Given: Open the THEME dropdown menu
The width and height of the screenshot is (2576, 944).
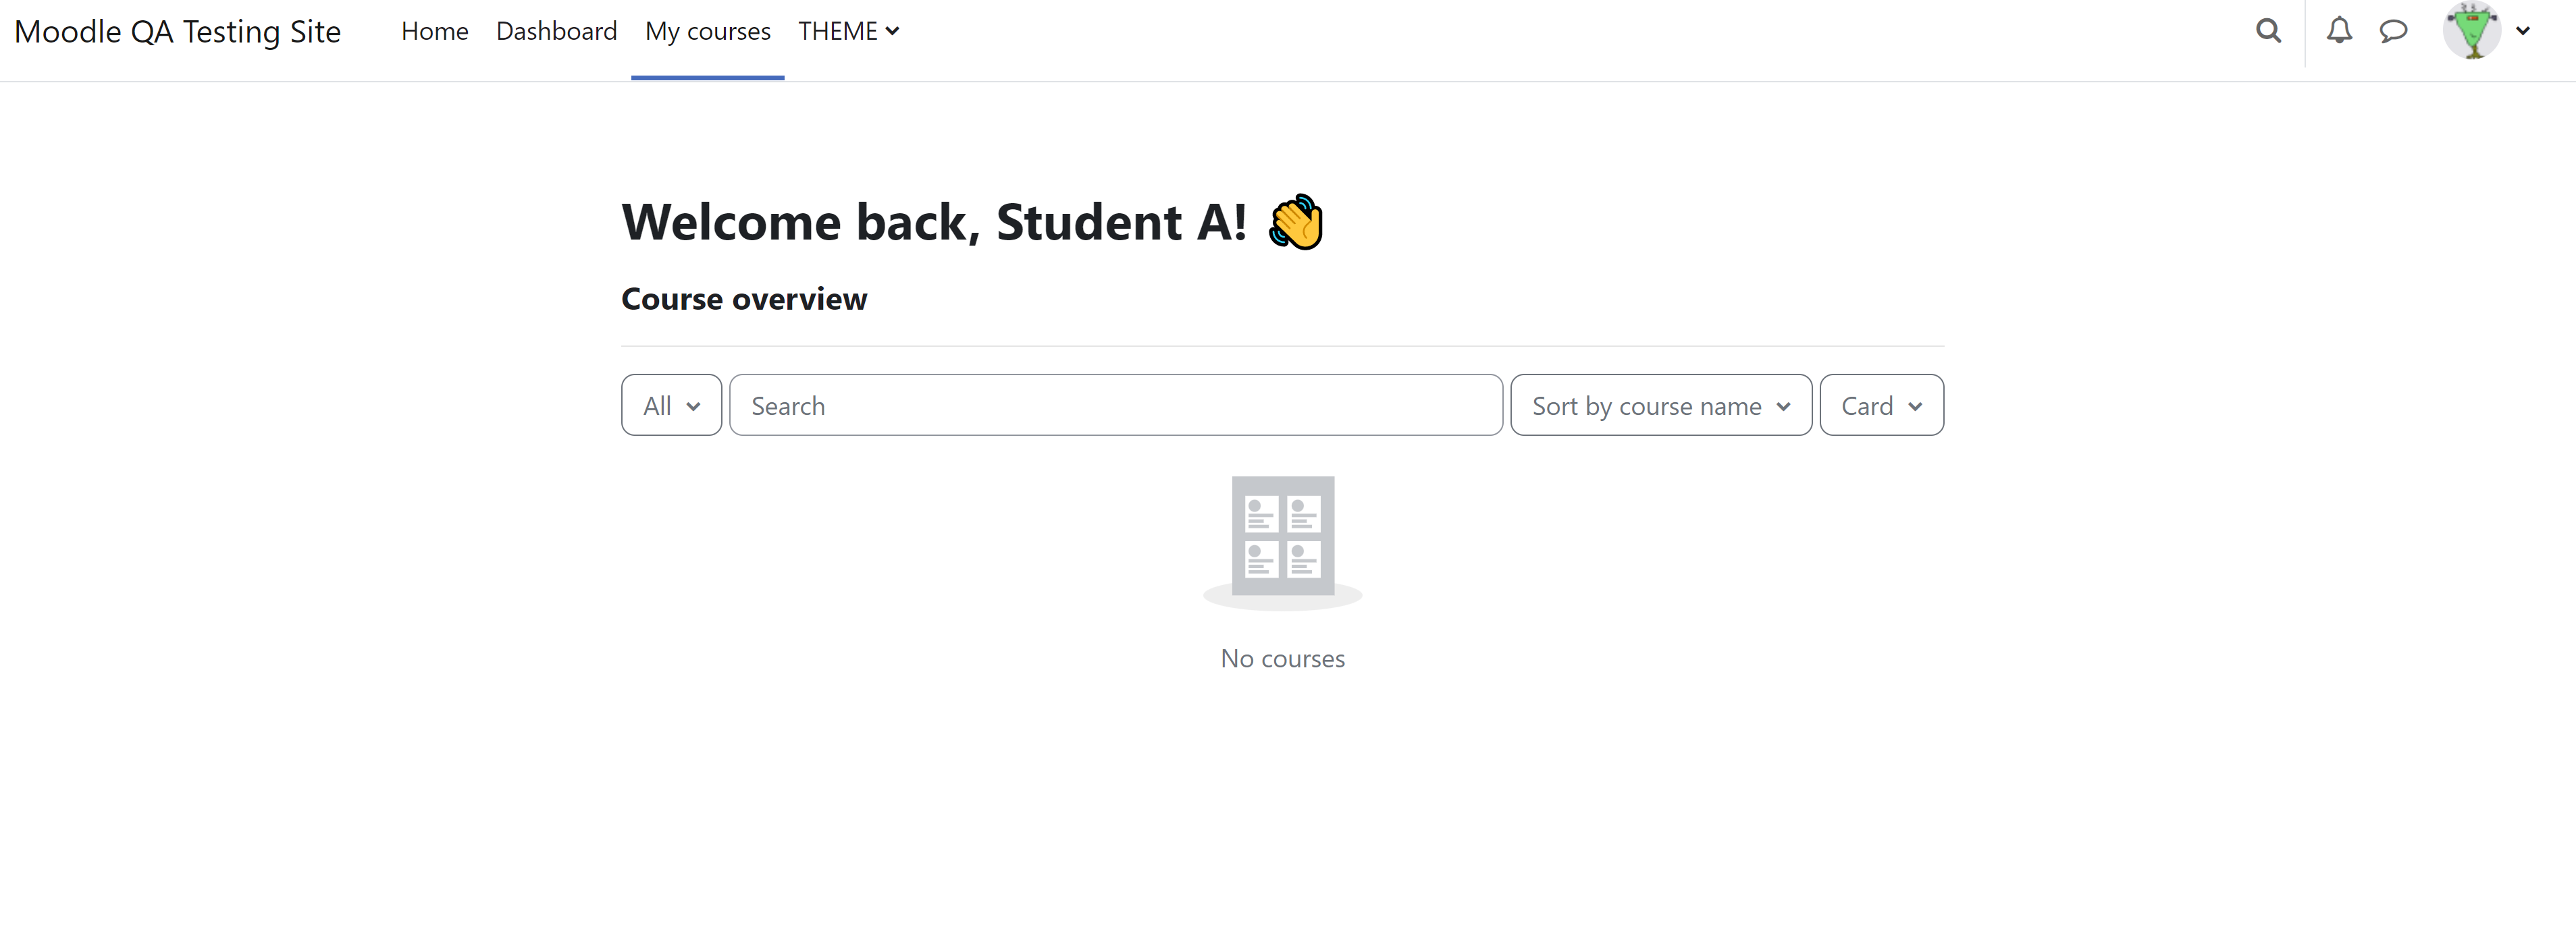Looking at the screenshot, I should (x=848, y=31).
